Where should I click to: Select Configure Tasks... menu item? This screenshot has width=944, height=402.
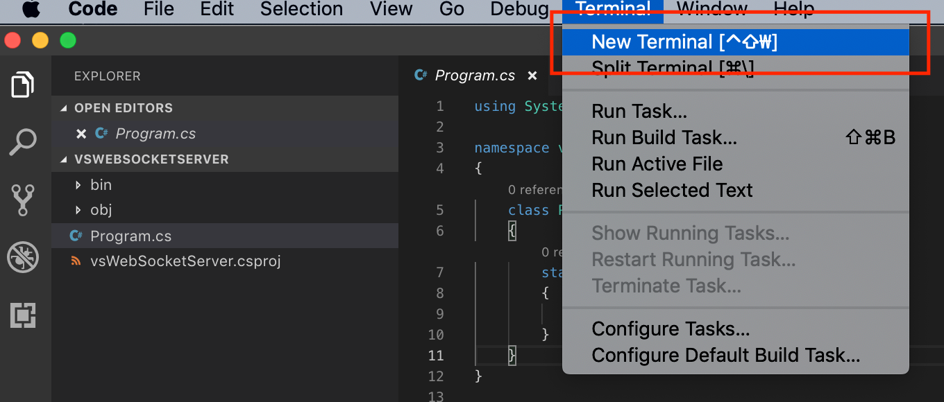[x=735, y=329]
